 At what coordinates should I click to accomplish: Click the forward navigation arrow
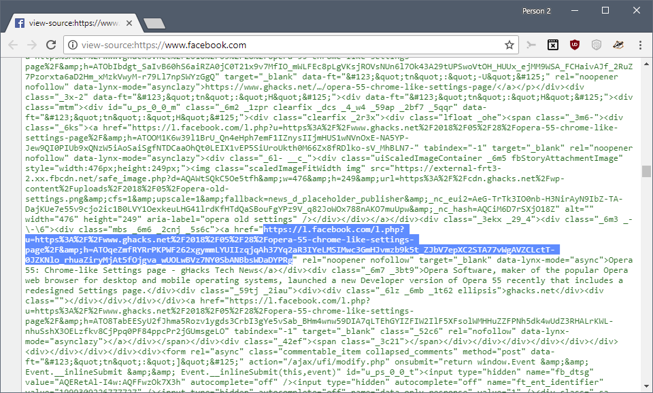(32, 45)
